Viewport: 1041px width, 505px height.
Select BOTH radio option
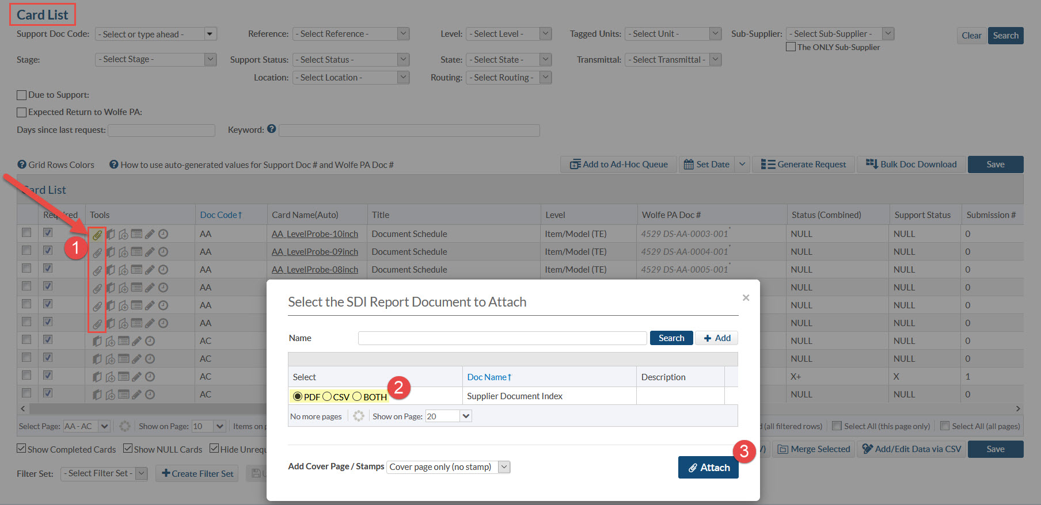click(357, 396)
